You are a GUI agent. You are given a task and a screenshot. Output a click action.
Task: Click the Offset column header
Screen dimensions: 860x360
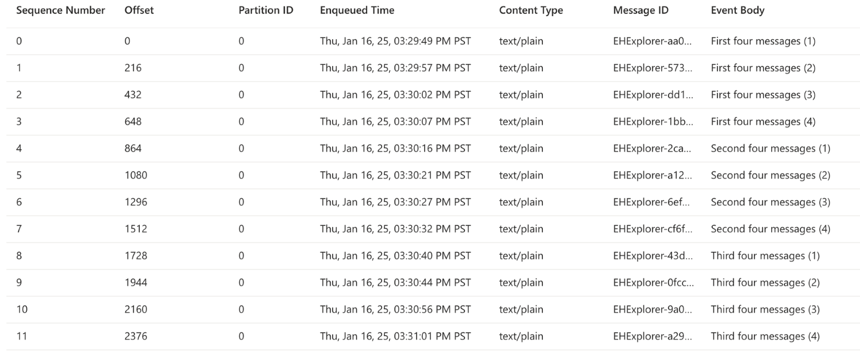(139, 10)
